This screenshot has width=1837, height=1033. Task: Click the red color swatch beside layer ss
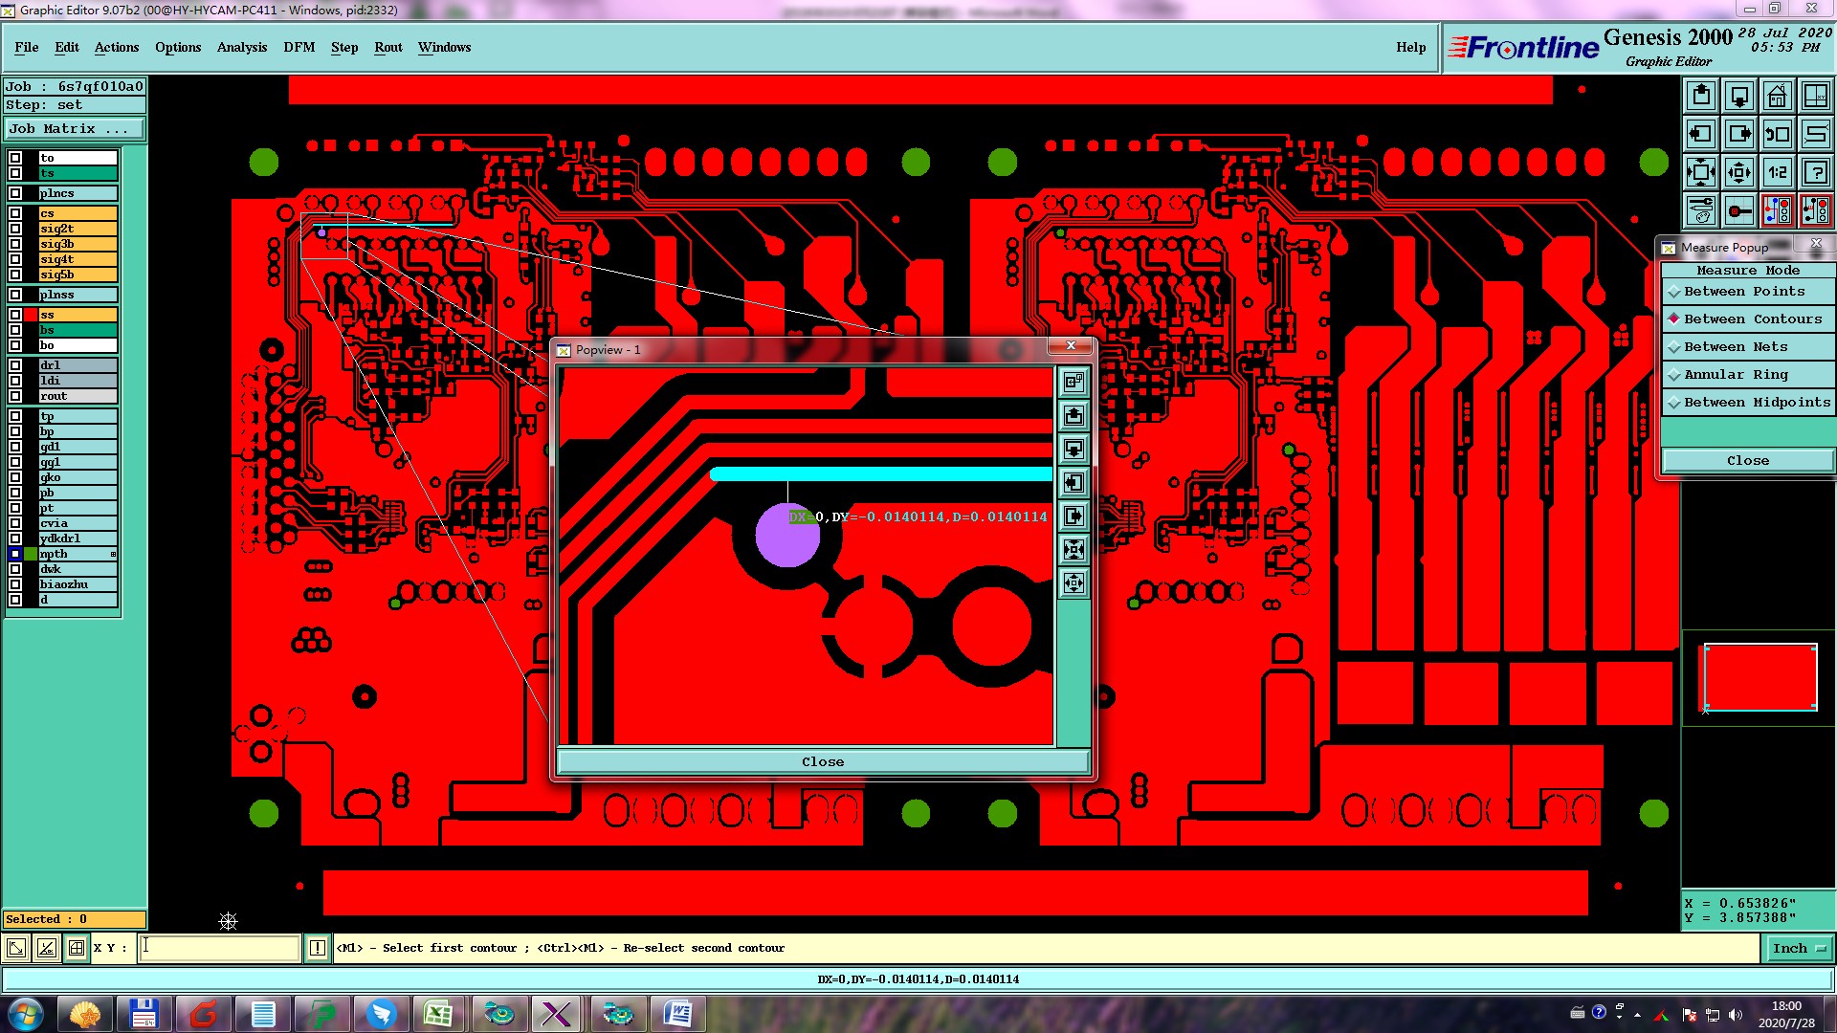click(32, 315)
